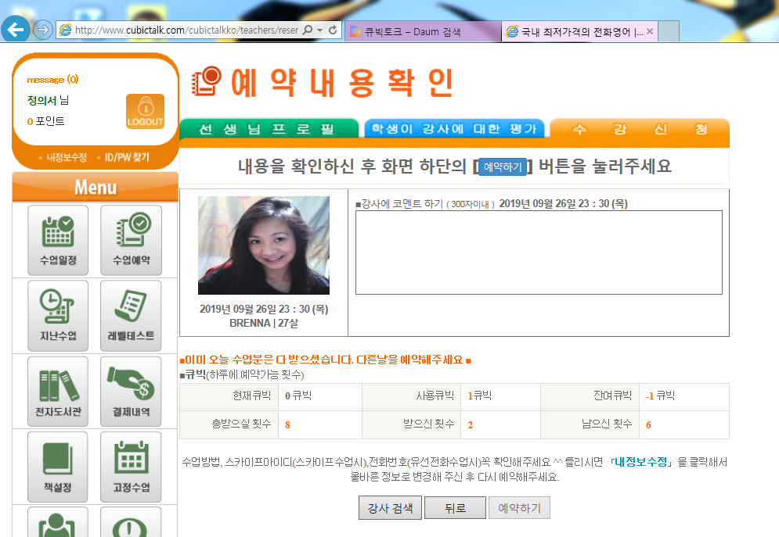Open the 지난수업 past classes icon
Image resolution: width=779 pixels, height=537 pixels.
pos(58,315)
